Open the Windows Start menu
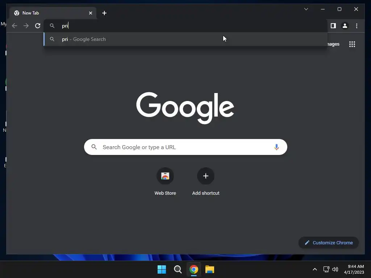Viewport: 371px width, 278px height. coord(162,269)
